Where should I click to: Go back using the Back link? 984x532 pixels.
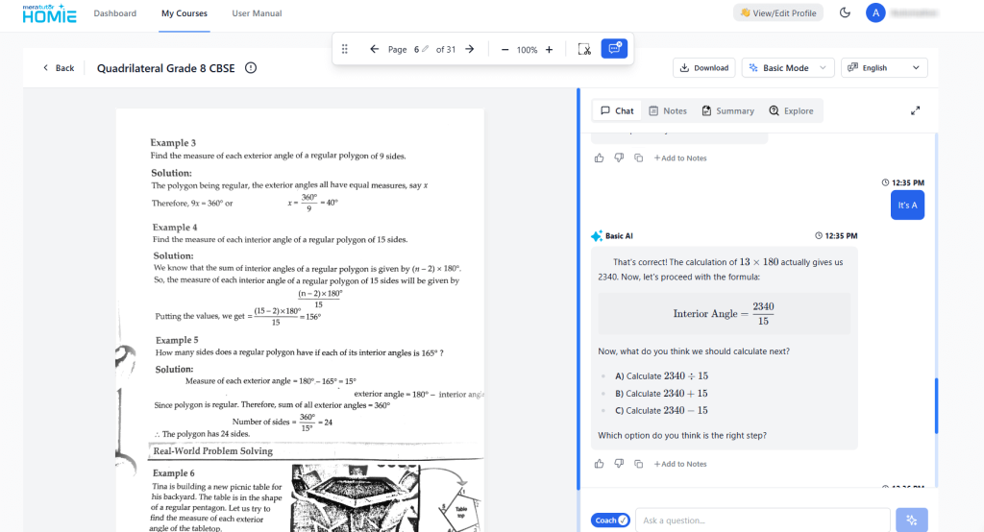coord(59,68)
